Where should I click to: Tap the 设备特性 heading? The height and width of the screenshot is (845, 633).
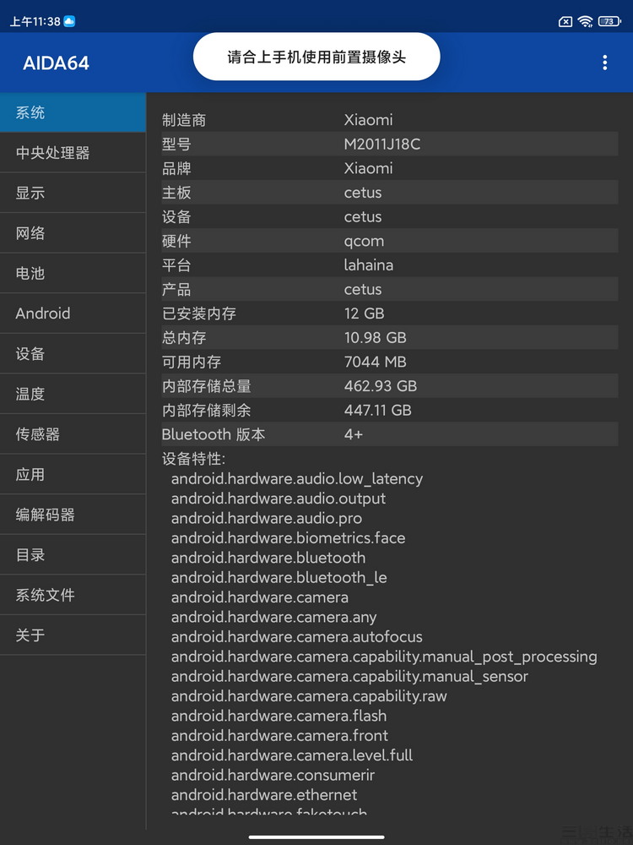[x=194, y=459]
